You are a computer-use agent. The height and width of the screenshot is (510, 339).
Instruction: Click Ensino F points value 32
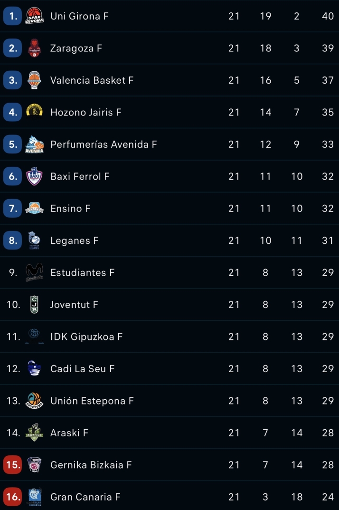point(328,209)
